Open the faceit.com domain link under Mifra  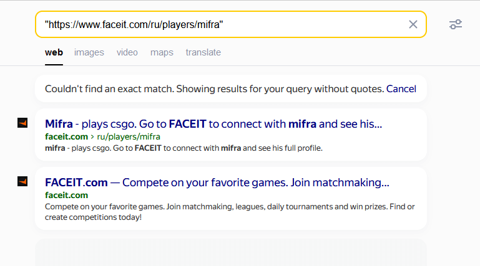point(66,136)
